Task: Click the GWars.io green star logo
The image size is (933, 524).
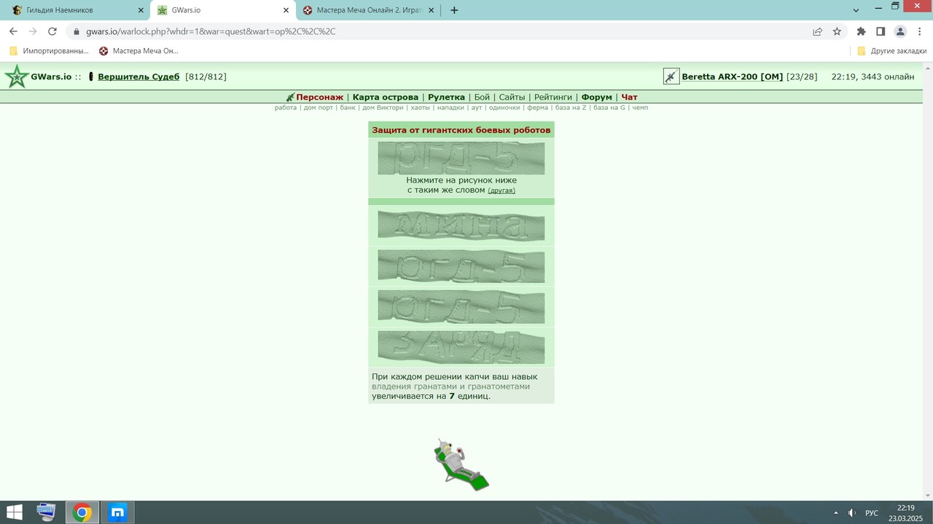Action: coord(16,76)
